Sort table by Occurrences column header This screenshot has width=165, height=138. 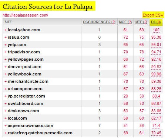point(97,22)
